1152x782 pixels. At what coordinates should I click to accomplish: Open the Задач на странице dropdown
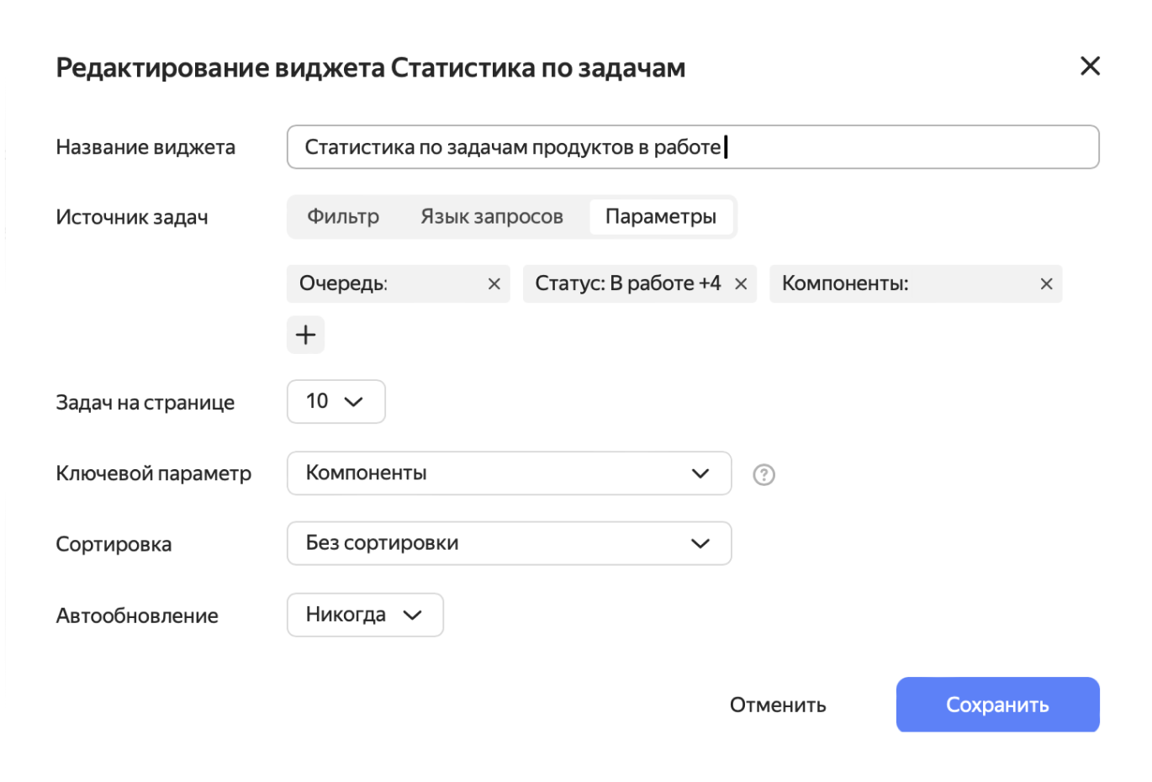336,401
